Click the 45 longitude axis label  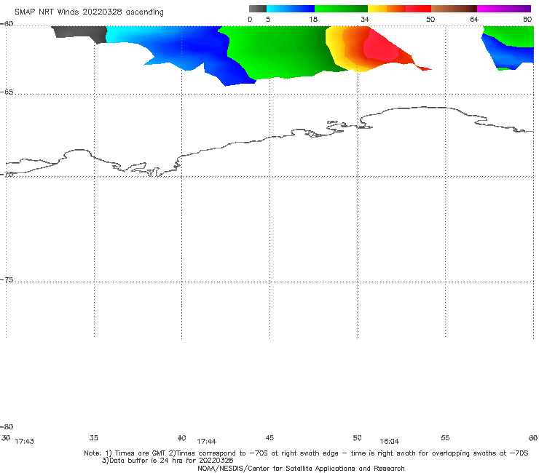[269, 437]
